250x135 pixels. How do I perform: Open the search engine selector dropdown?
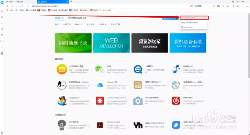192,6
